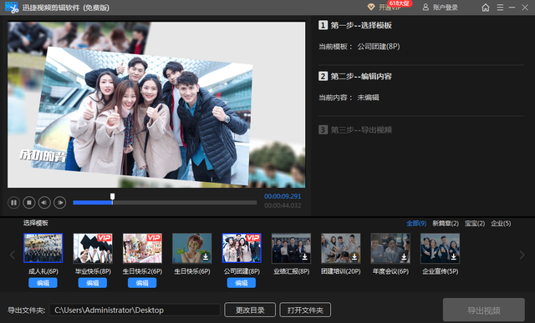
Task: Stop the video preview
Action: click(29, 203)
